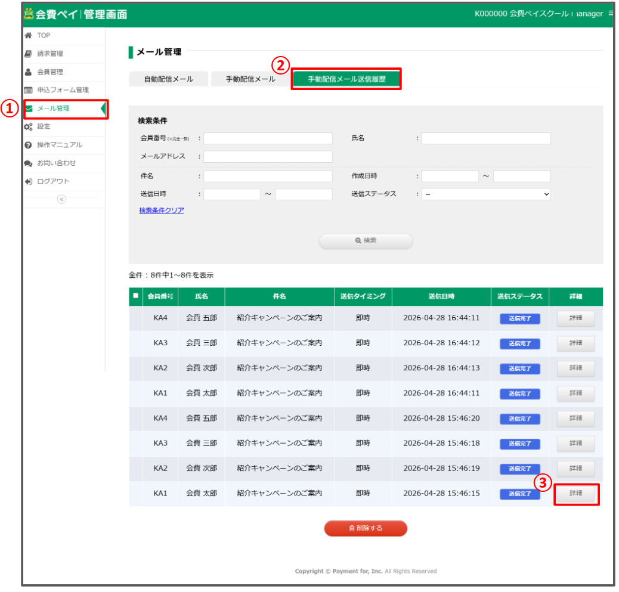The height and width of the screenshot is (592, 619).
Task: Focus the 会員番号 input field
Action: pos(269,139)
